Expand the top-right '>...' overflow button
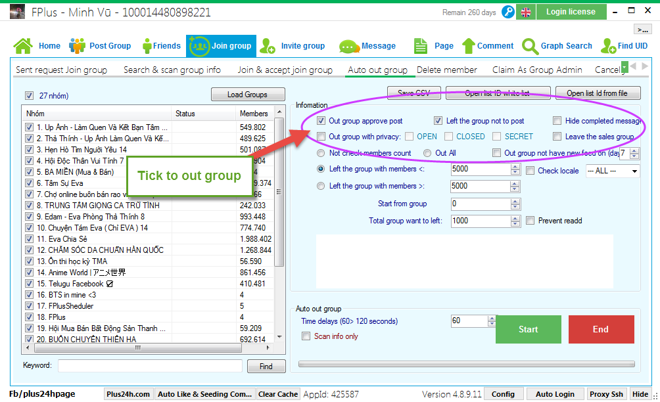 (x=642, y=29)
